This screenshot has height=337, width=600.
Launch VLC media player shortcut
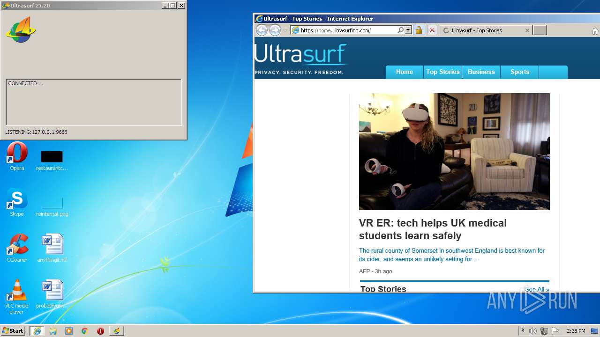pos(17,297)
